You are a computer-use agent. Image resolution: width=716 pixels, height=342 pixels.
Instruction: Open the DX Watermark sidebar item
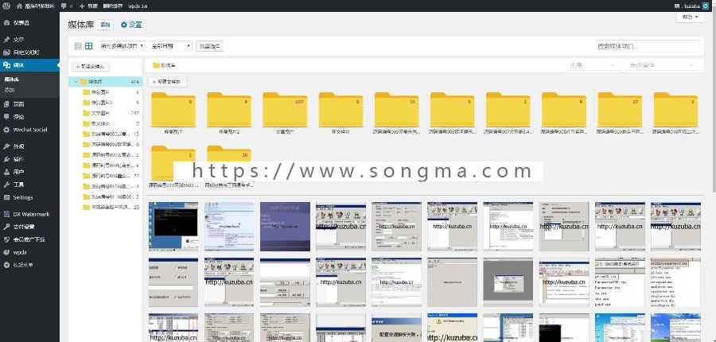tap(29, 214)
